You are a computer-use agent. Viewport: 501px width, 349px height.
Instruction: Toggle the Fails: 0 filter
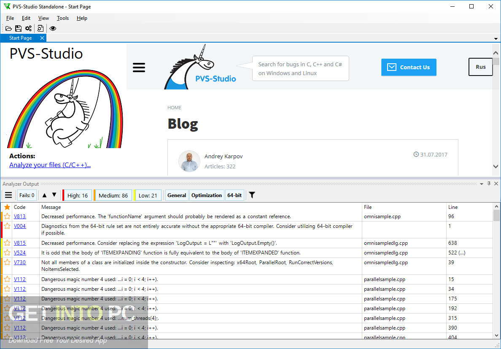(27, 195)
